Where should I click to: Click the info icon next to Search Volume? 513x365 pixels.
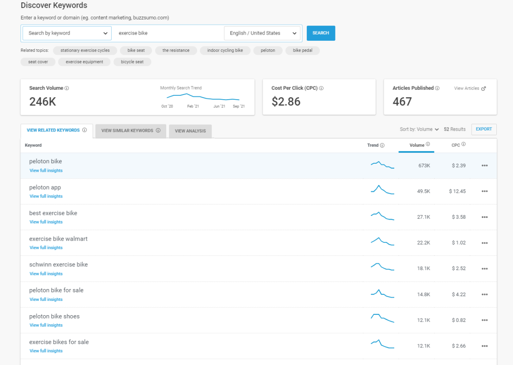tap(67, 88)
